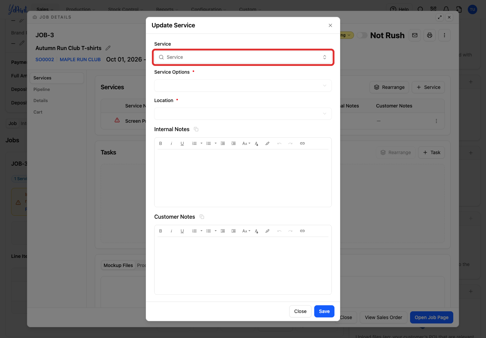The image size is (486, 338).
Task: Open numbered list style dropdown in Internal Notes
Action: coord(201,143)
